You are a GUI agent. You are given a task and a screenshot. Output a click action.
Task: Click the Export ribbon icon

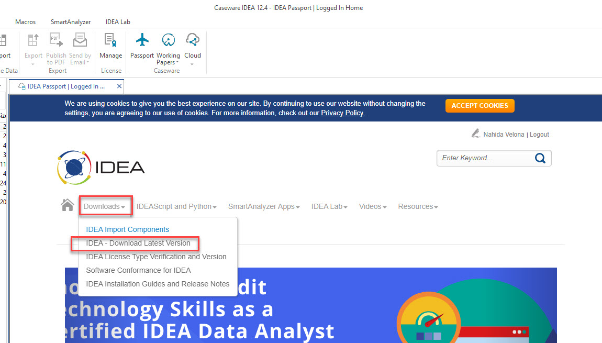pos(34,41)
